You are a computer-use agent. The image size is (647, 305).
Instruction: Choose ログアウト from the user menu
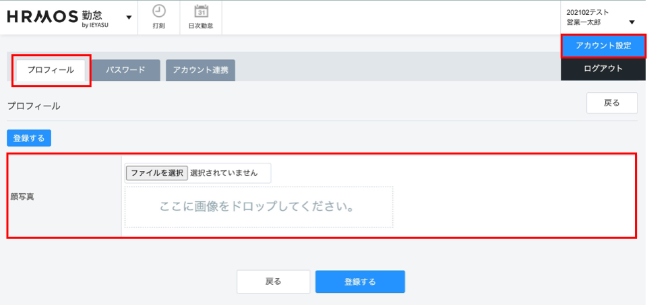pos(603,69)
